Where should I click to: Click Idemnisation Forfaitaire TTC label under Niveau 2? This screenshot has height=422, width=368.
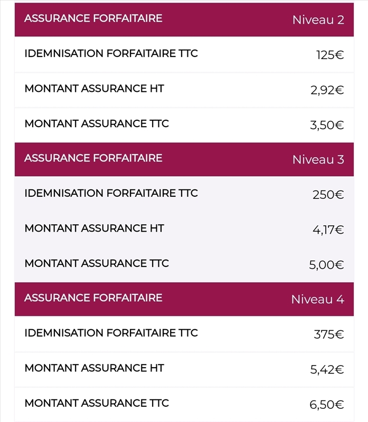(111, 54)
